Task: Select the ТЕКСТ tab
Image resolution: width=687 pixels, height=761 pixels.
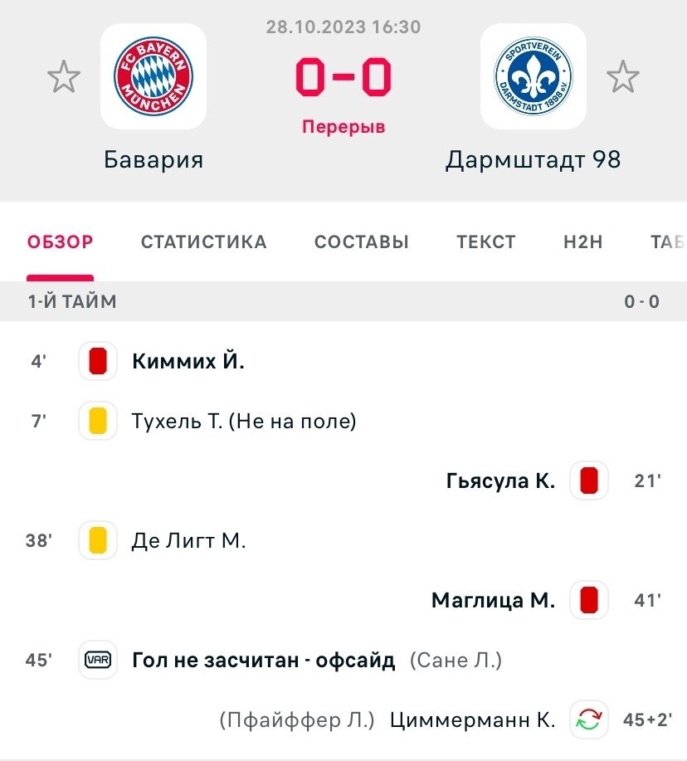Action: (x=486, y=242)
